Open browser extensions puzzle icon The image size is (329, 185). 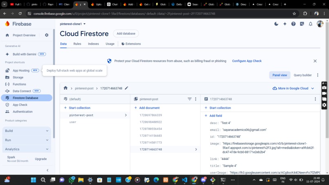point(305,13)
